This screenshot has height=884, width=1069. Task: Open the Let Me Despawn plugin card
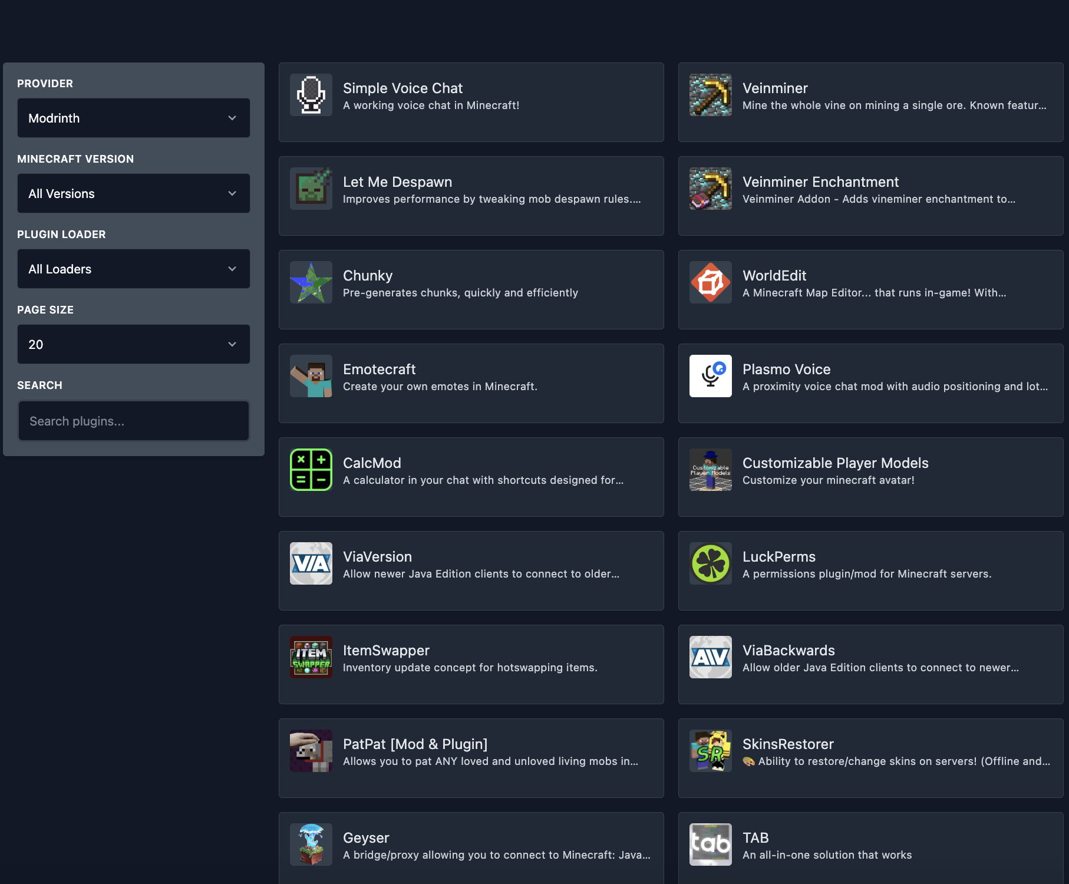(x=471, y=196)
